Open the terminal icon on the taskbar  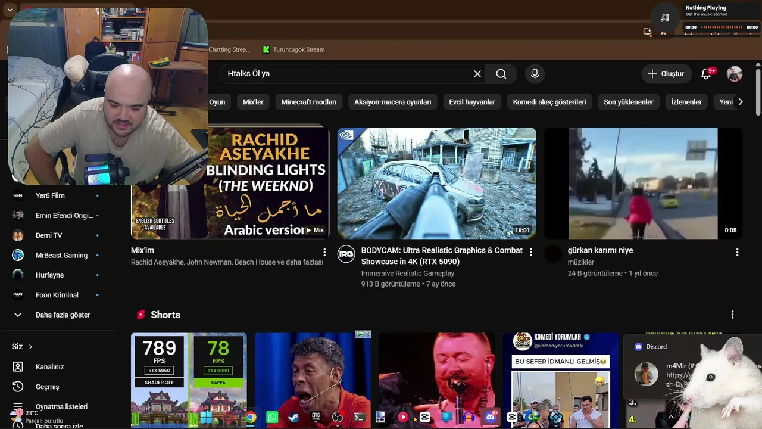359,418
